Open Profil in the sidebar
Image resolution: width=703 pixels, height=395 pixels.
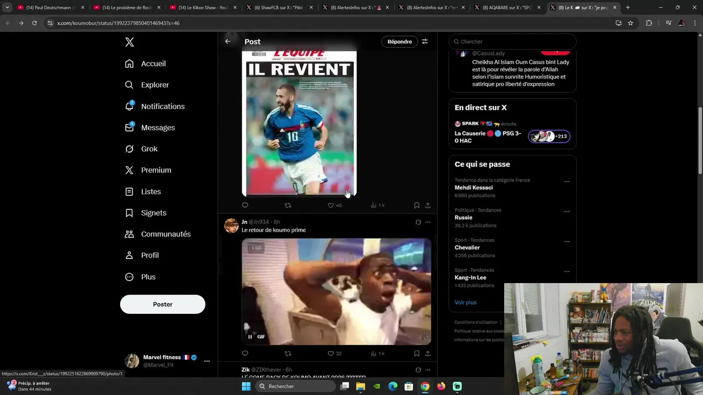point(142,255)
